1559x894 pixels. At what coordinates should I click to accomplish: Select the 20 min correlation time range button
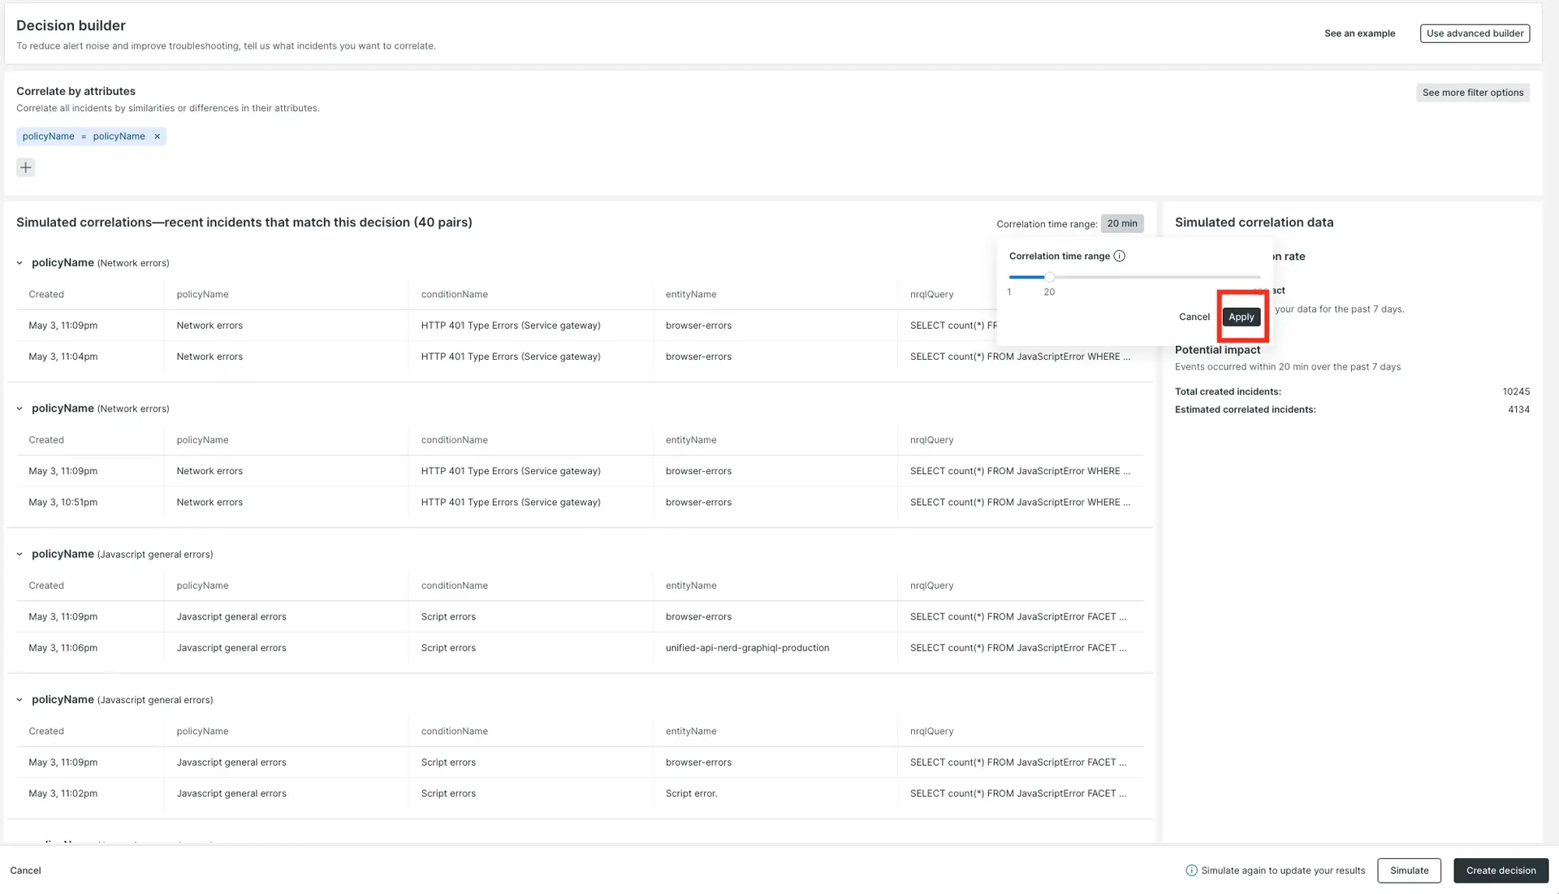pos(1122,222)
